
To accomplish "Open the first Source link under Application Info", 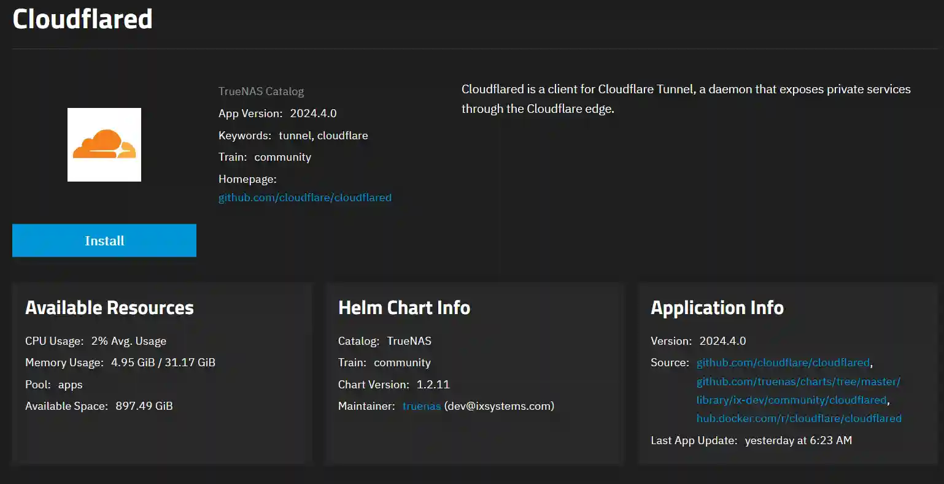I will point(781,362).
